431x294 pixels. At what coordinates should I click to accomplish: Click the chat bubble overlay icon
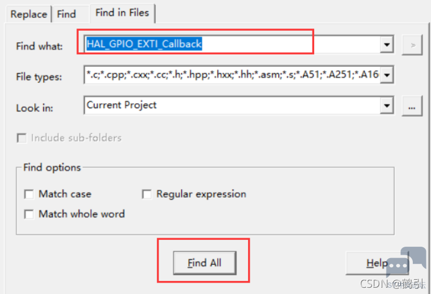[x=406, y=262]
